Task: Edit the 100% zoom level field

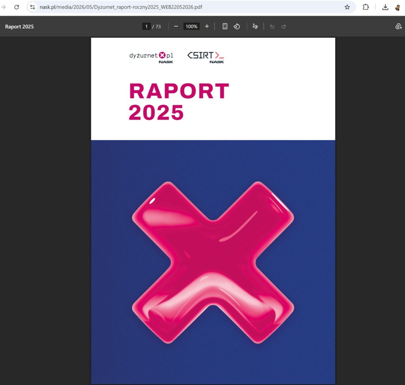Action: 191,27
